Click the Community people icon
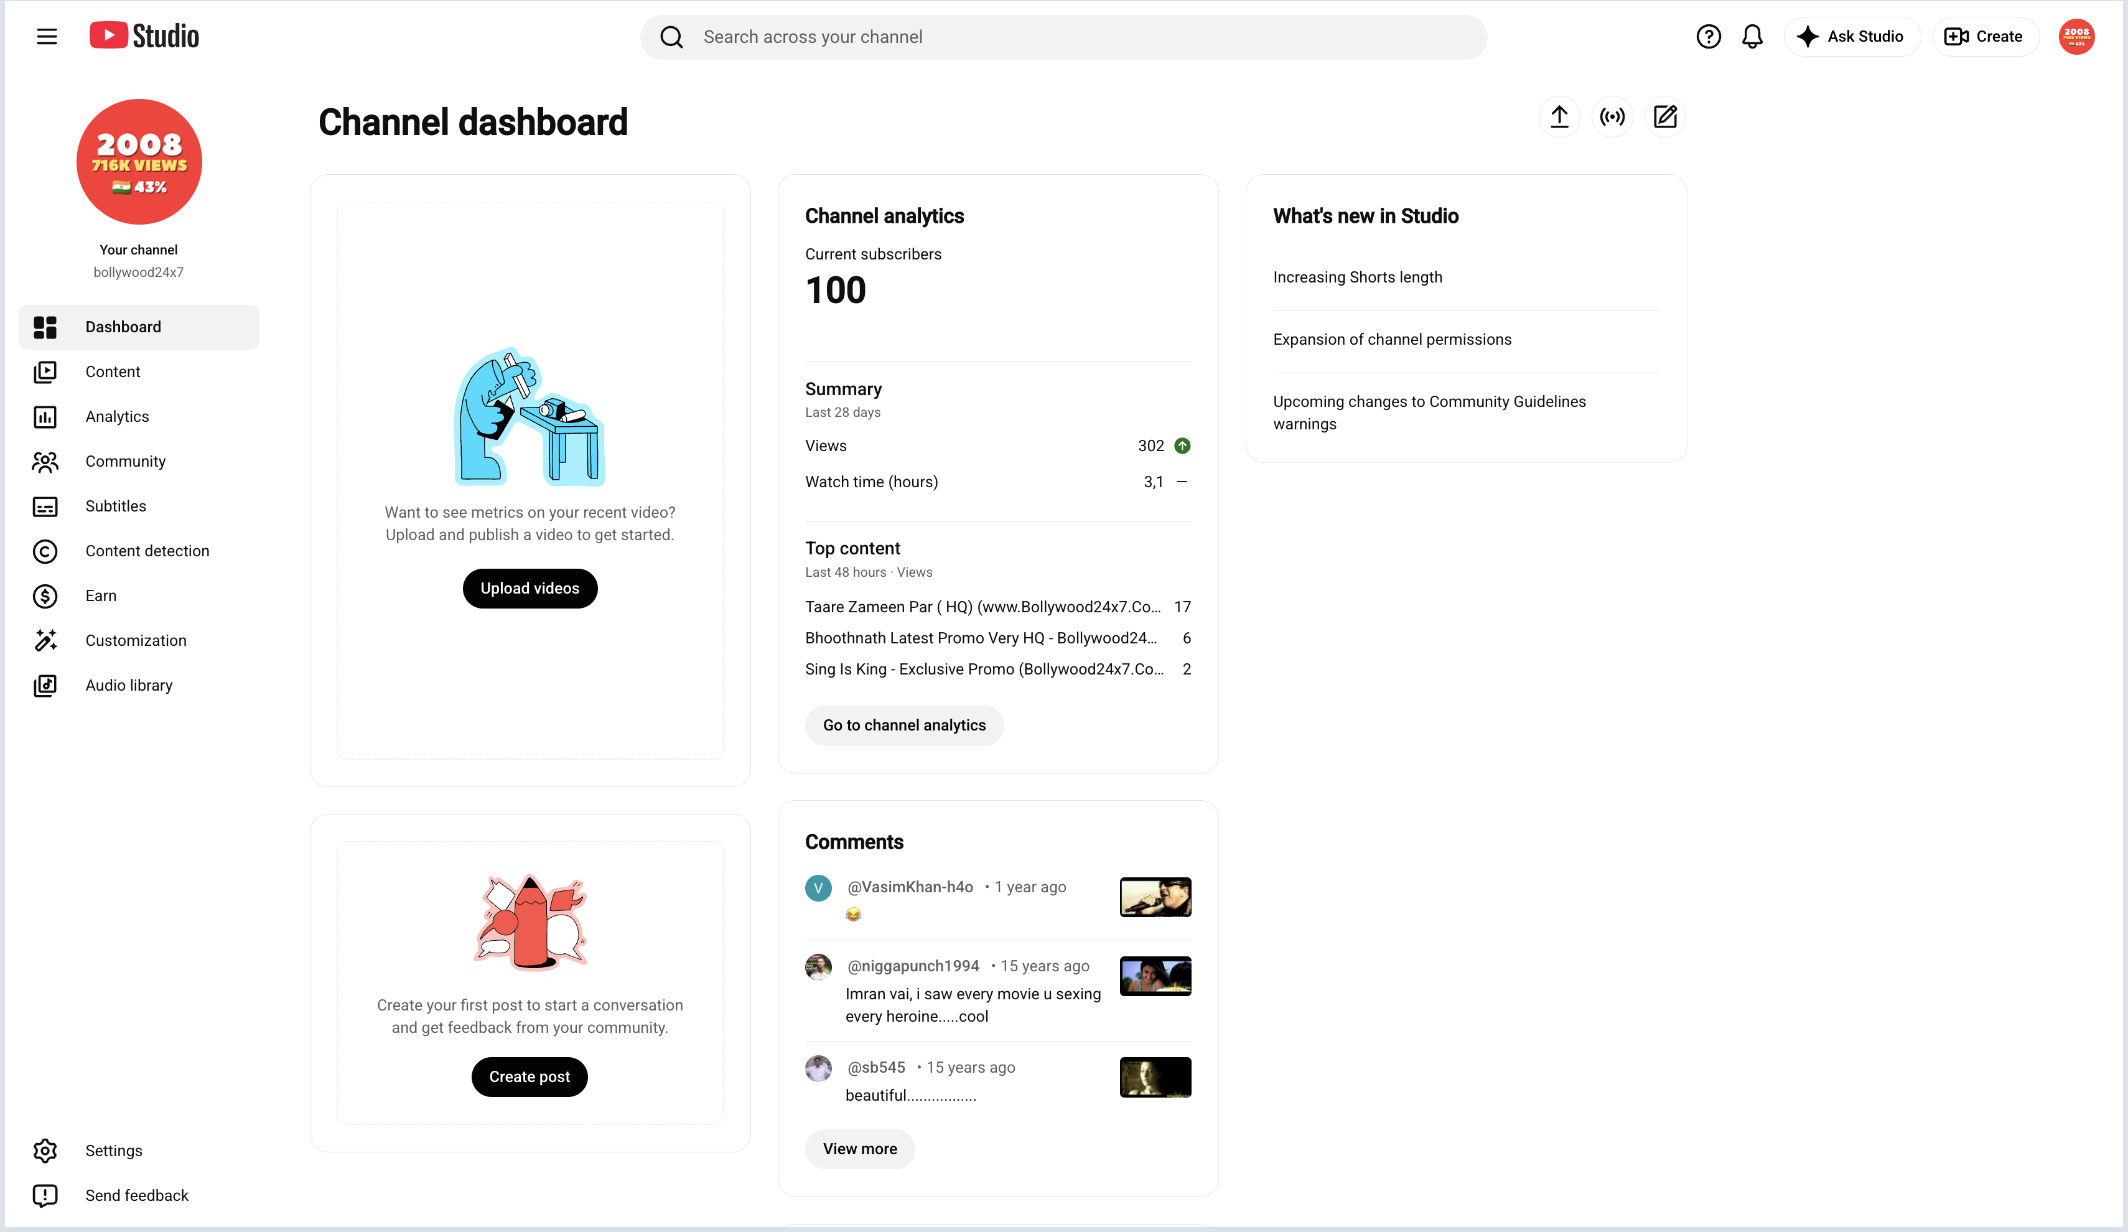 [45, 461]
